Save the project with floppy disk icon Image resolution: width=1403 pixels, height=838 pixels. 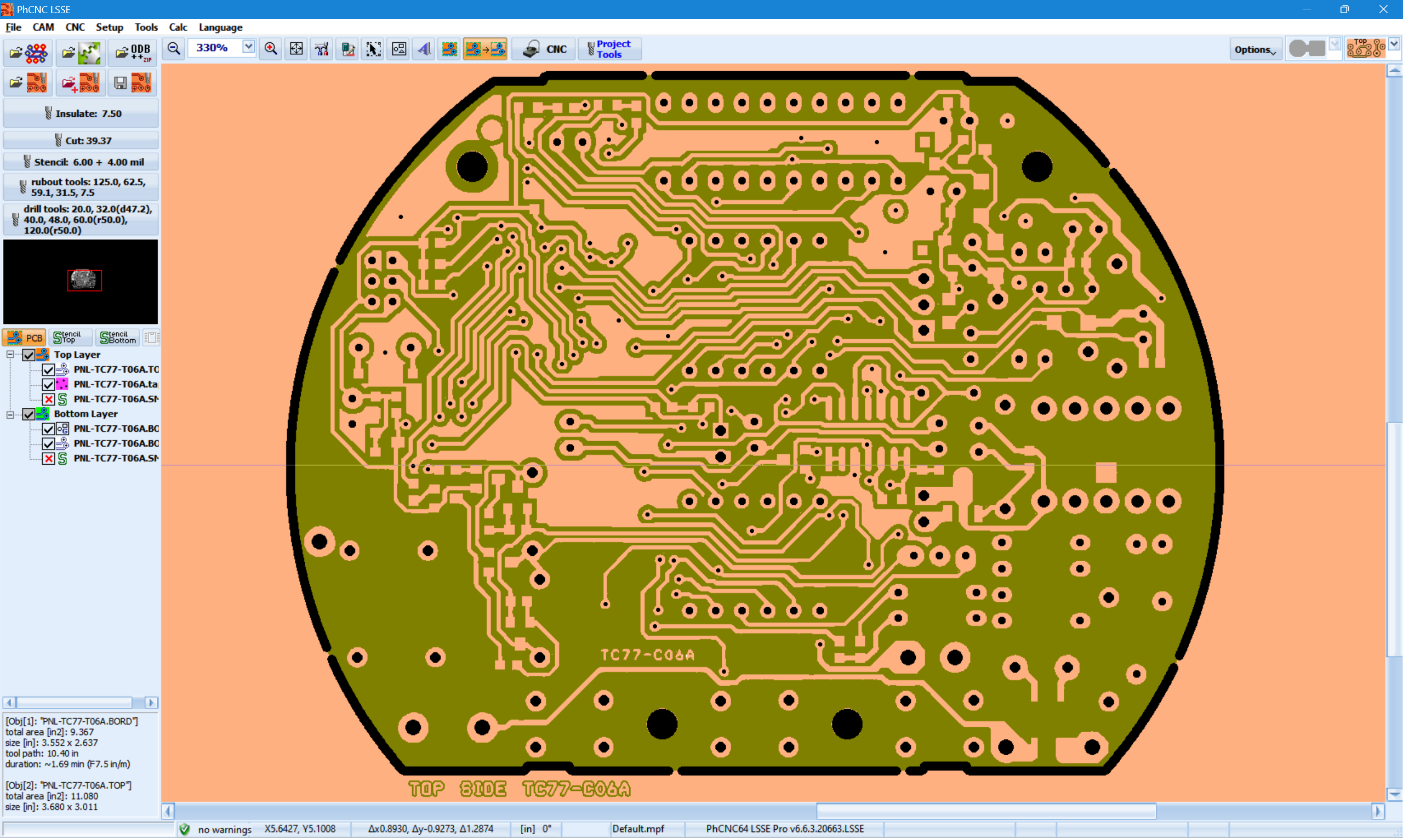(133, 83)
